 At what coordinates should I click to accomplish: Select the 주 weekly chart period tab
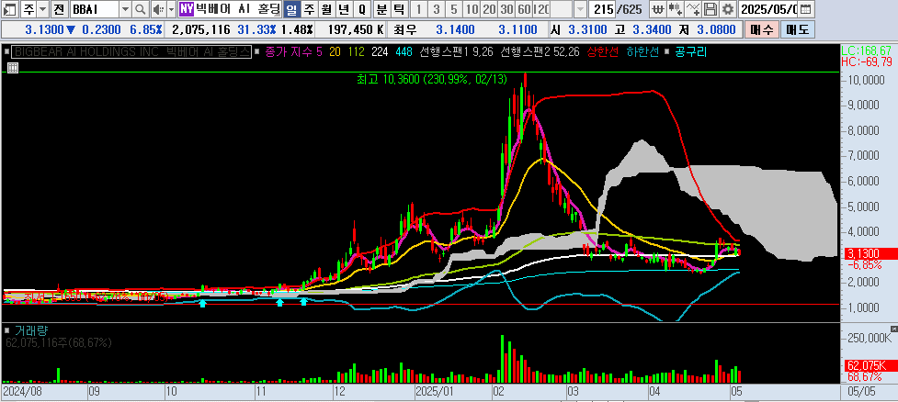[309, 8]
